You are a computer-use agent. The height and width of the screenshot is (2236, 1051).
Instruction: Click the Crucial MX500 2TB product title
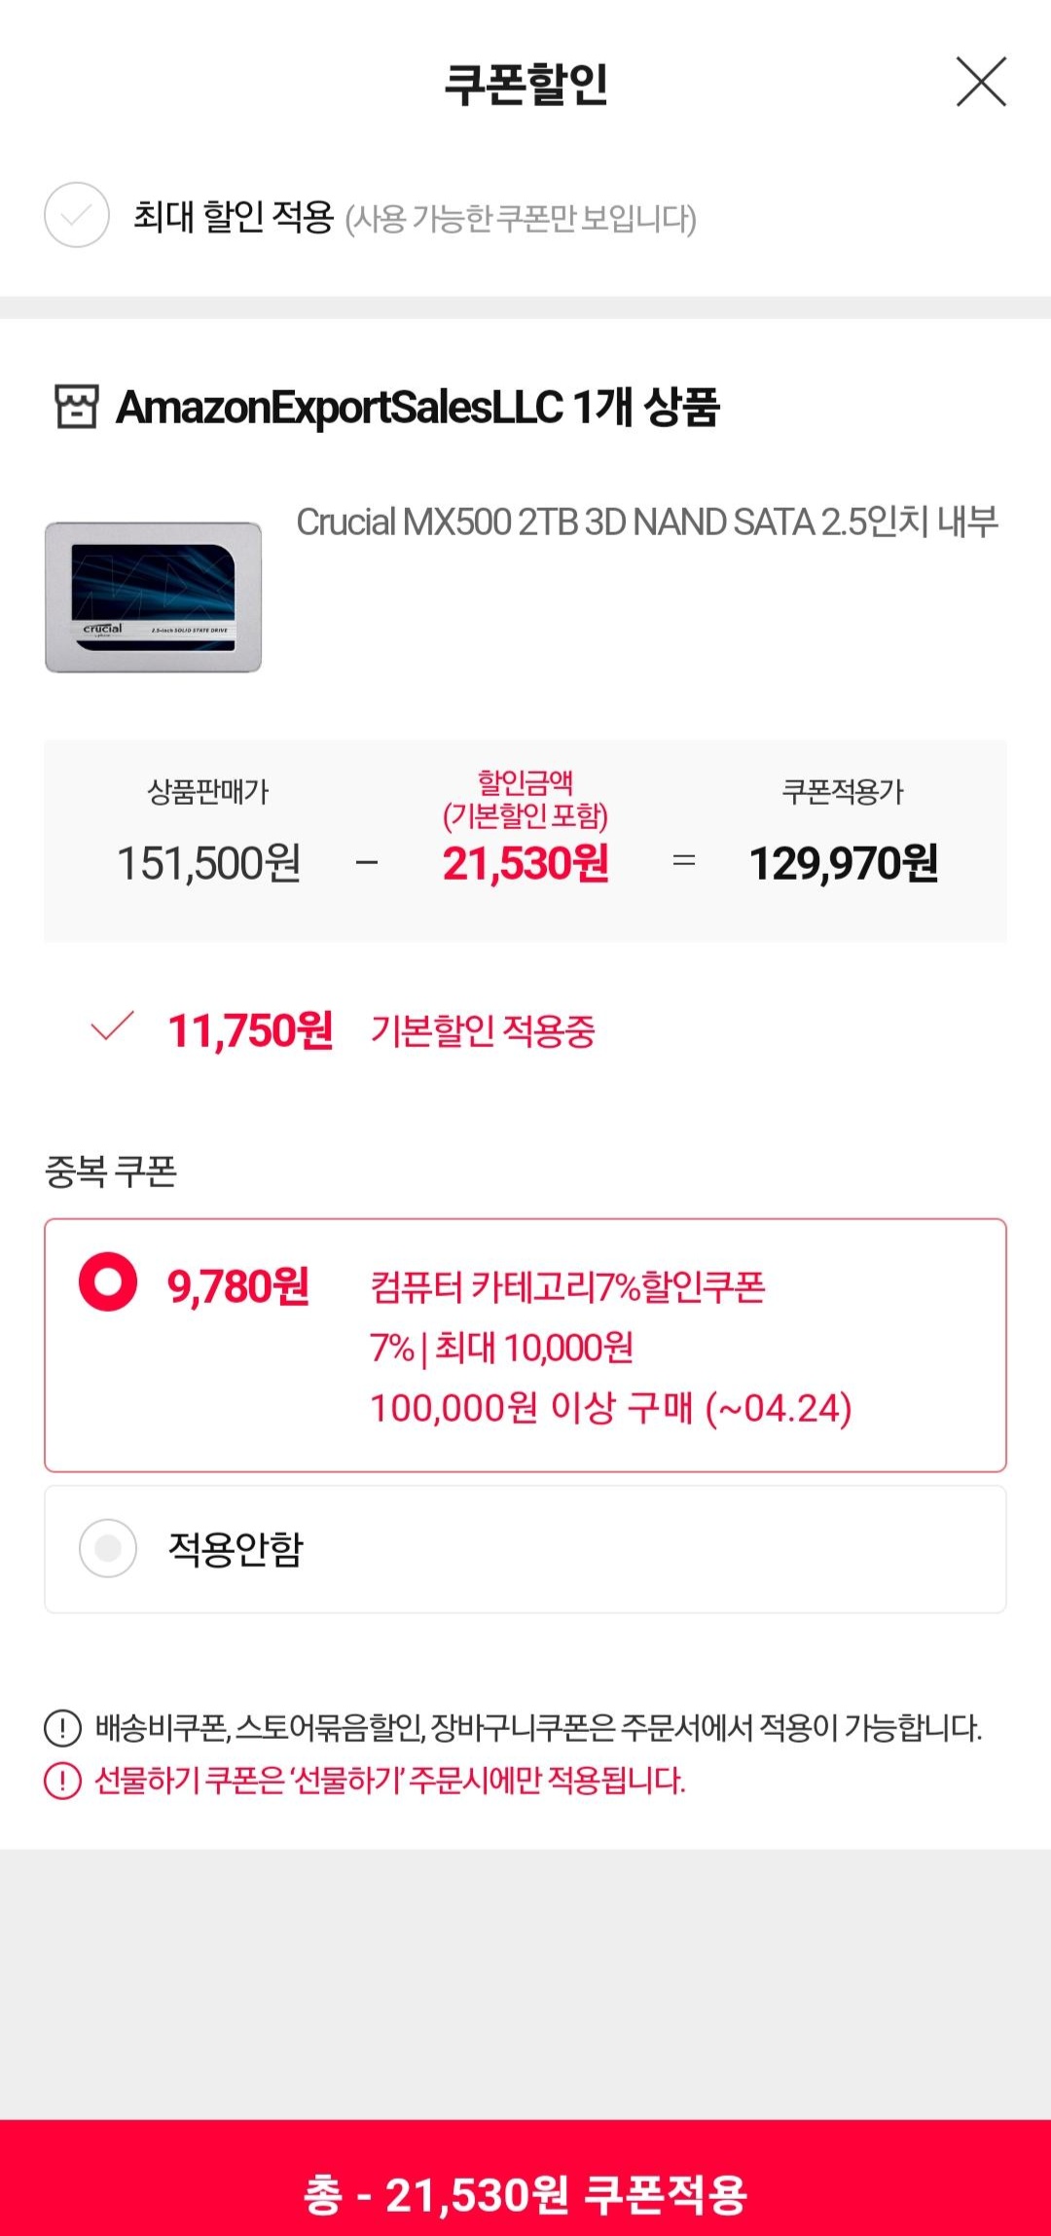[x=647, y=523]
